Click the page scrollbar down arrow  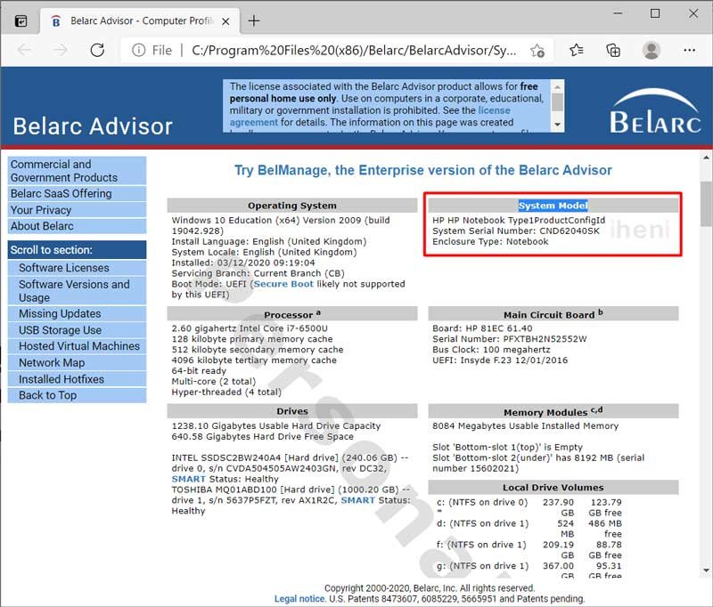pos(706,571)
